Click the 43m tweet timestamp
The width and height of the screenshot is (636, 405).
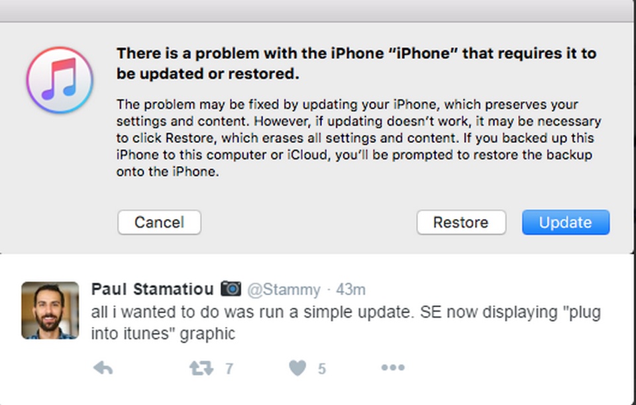350,290
